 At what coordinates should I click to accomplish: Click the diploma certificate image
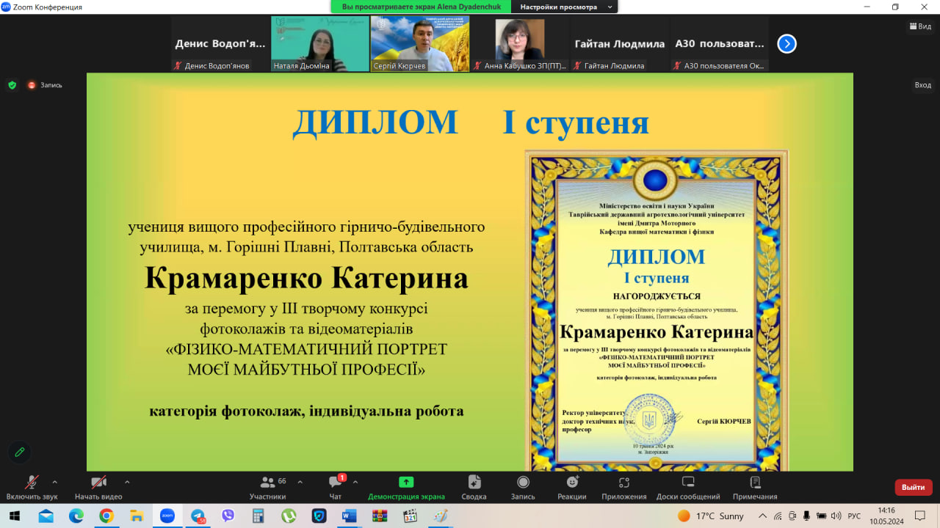tap(657, 310)
